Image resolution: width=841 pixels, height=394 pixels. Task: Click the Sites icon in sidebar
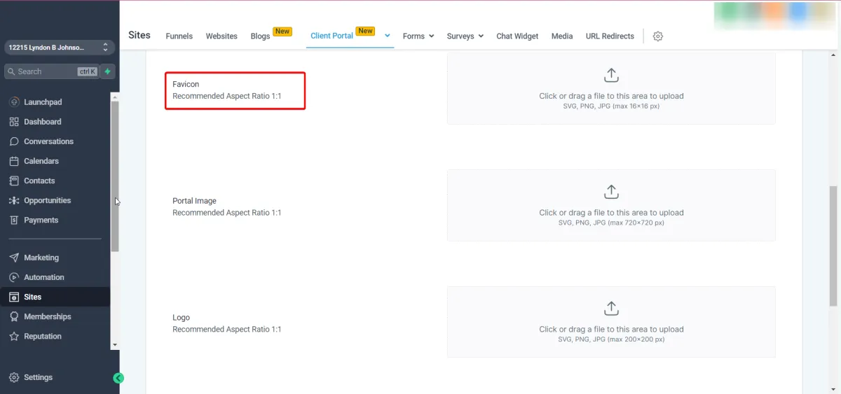click(x=14, y=297)
